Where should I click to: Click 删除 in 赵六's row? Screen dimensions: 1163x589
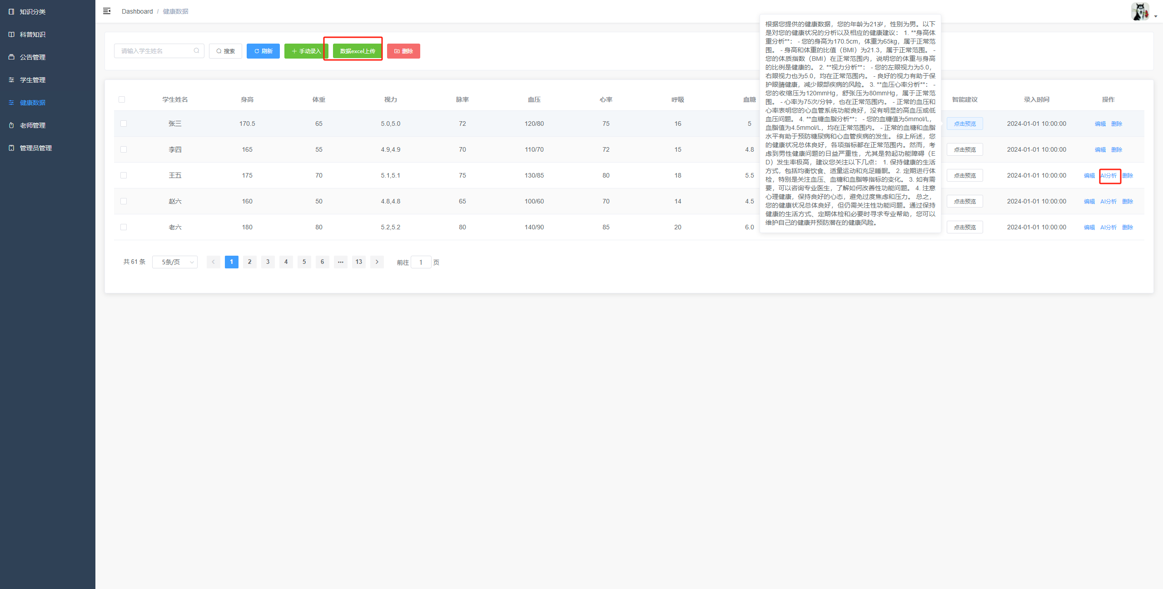pyautogui.click(x=1128, y=201)
